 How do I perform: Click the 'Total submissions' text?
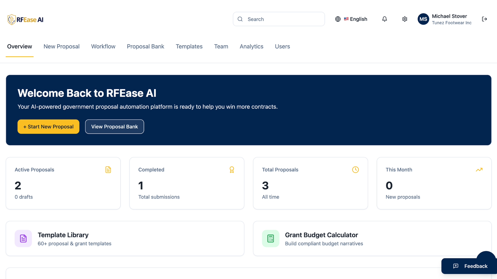(159, 197)
